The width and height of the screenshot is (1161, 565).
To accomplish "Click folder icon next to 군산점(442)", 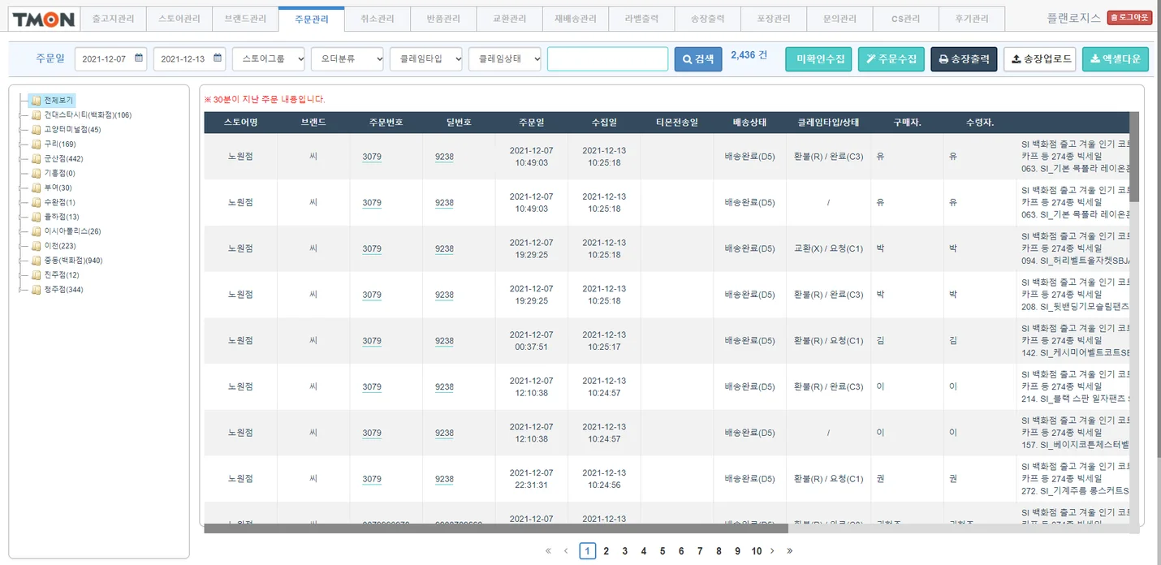I will (x=36, y=159).
